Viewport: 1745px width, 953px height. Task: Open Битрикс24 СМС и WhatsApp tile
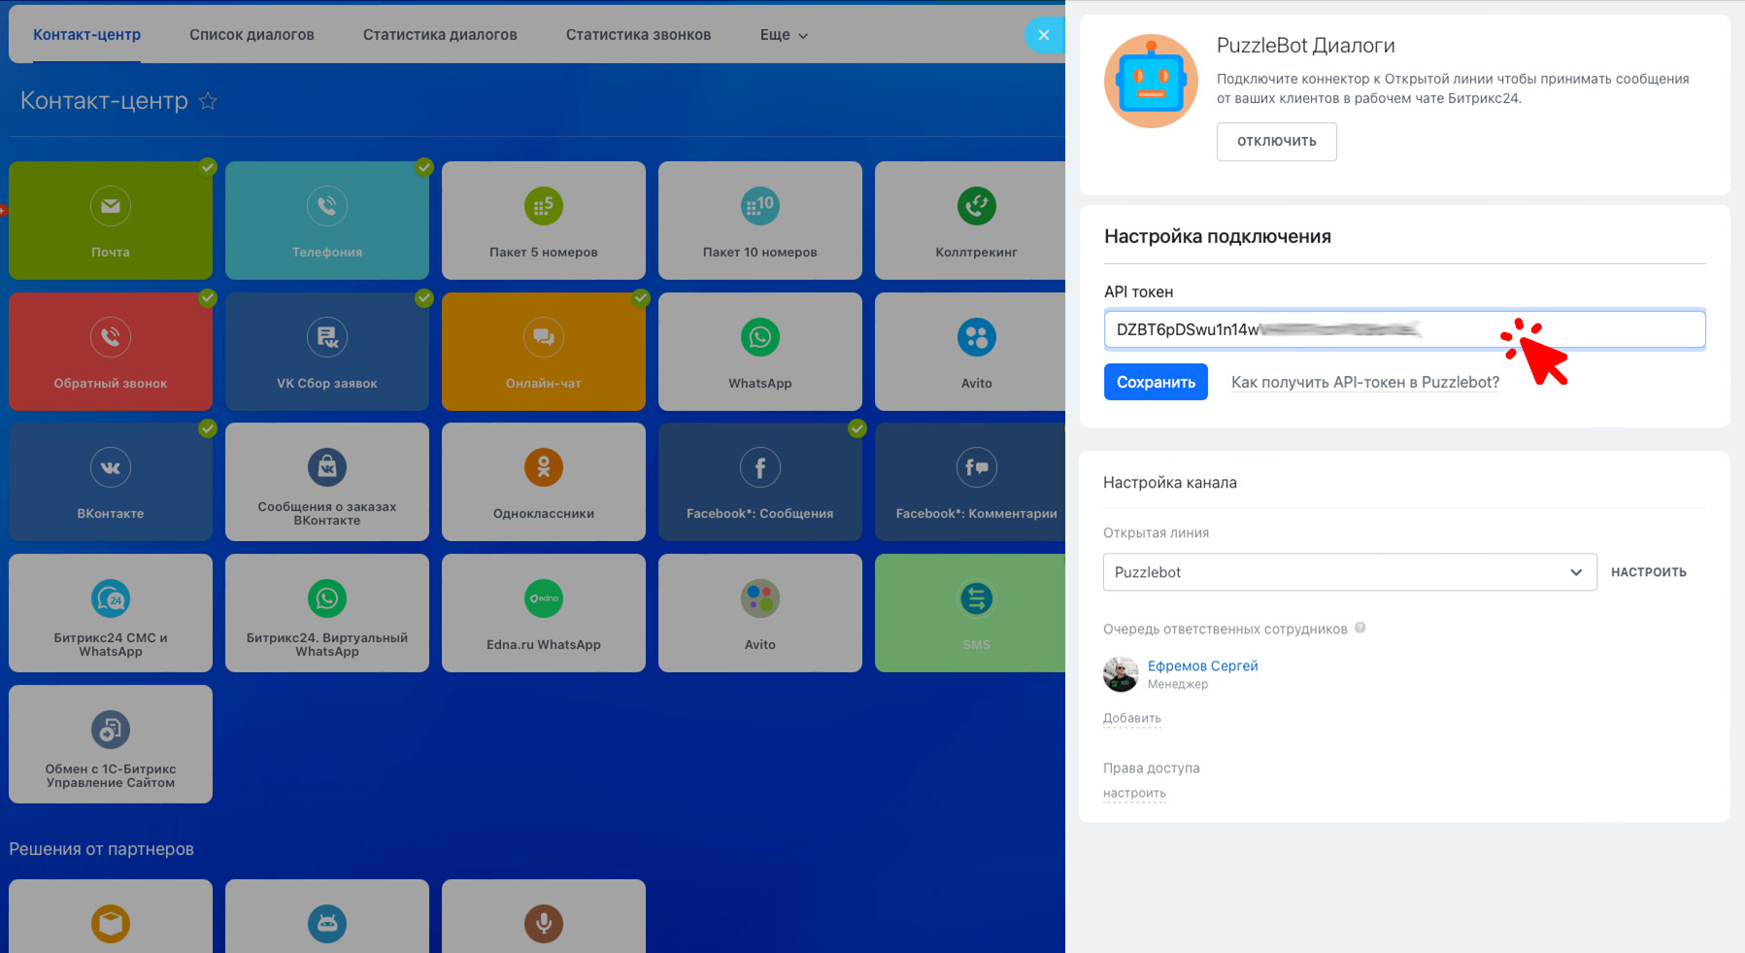point(111,613)
